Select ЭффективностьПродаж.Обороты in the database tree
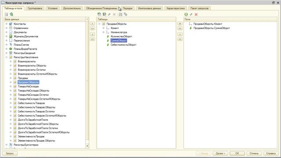Screen dimensions: 281x158 (36, 140)
